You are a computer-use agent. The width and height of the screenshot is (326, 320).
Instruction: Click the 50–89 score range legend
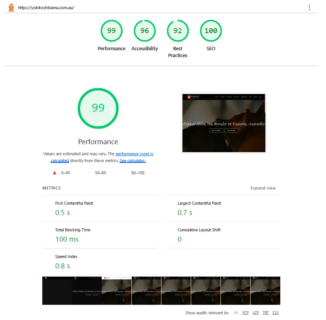click(x=101, y=173)
